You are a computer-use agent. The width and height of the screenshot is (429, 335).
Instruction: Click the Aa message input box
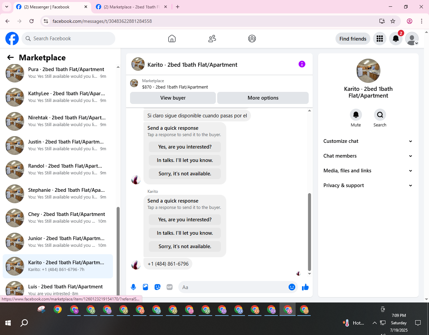234,287
